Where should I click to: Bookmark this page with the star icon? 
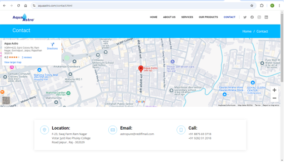coord(252,5)
